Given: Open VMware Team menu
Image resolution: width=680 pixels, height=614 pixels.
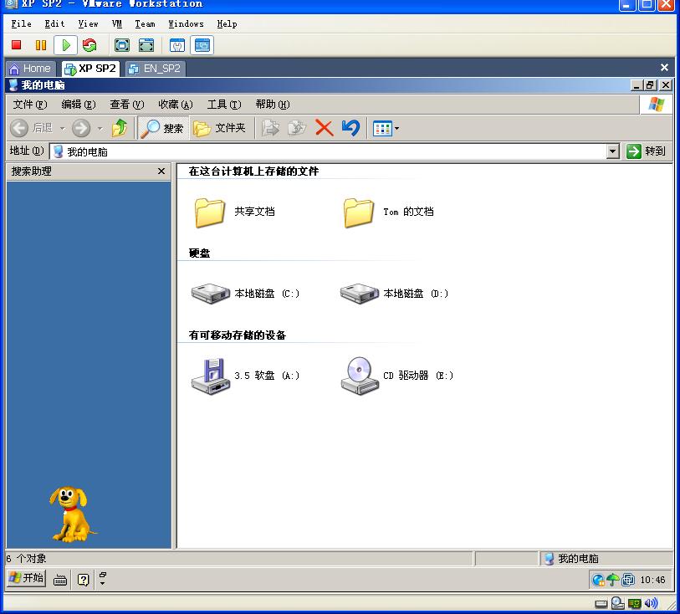Looking at the screenshot, I should click(145, 24).
